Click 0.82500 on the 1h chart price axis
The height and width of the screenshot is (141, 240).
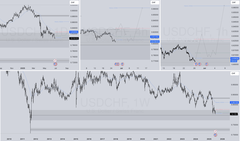235,41
